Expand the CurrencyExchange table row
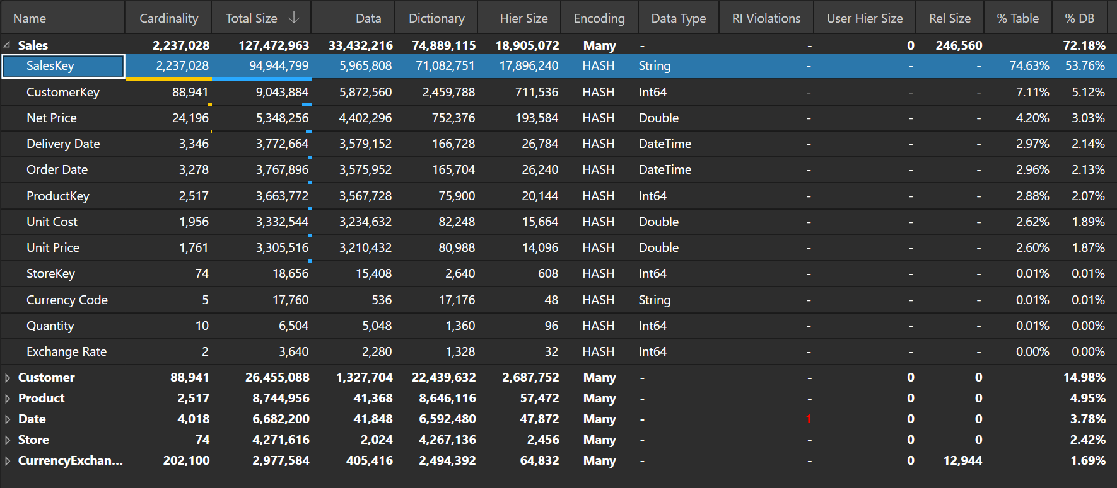The height and width of the screenshot is (488, 1117). tap(8, 461)
